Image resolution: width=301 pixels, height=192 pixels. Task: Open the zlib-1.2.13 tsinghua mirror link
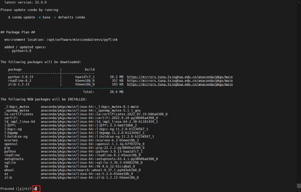[180, 84]
